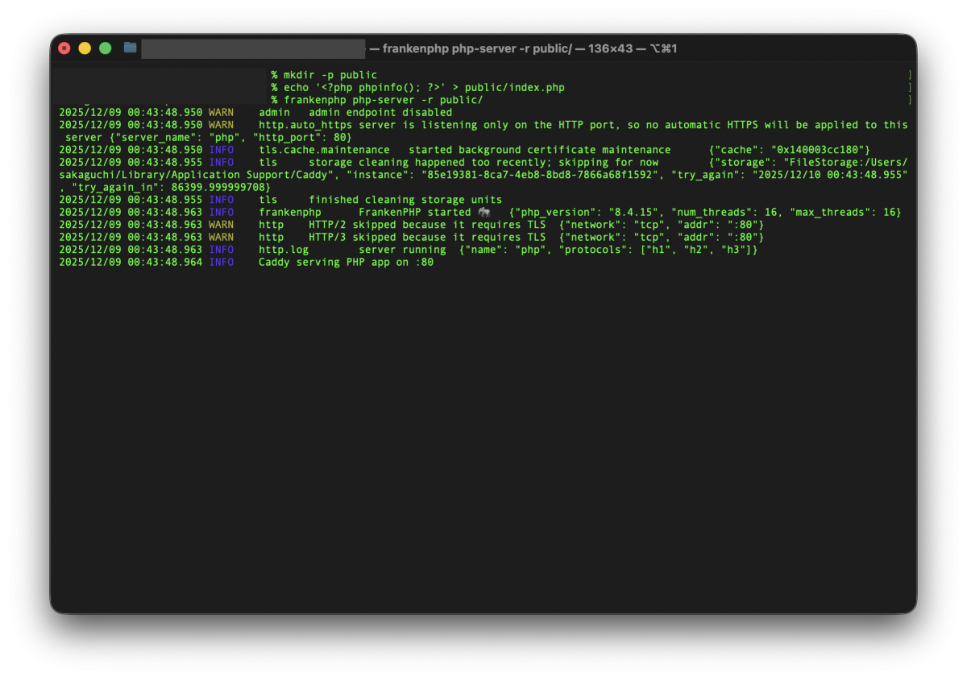Click the mark bracket beside the frankenphp prompt command

[909, 100]
